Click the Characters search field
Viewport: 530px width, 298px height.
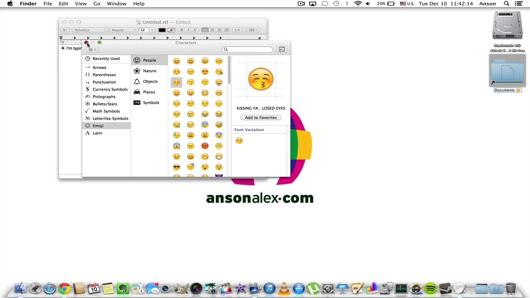click(248, 50)
